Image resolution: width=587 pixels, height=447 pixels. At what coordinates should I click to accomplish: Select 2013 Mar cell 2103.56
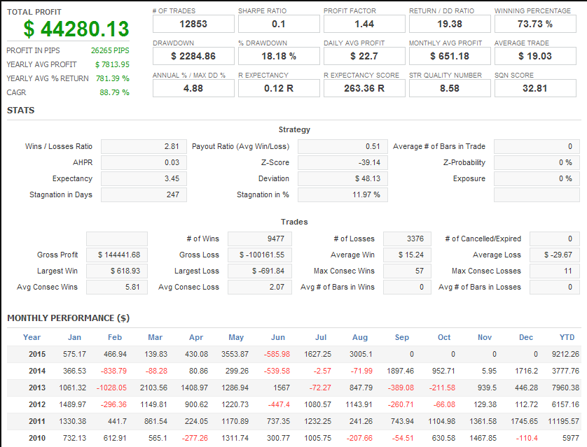click(x=153, y=388)
